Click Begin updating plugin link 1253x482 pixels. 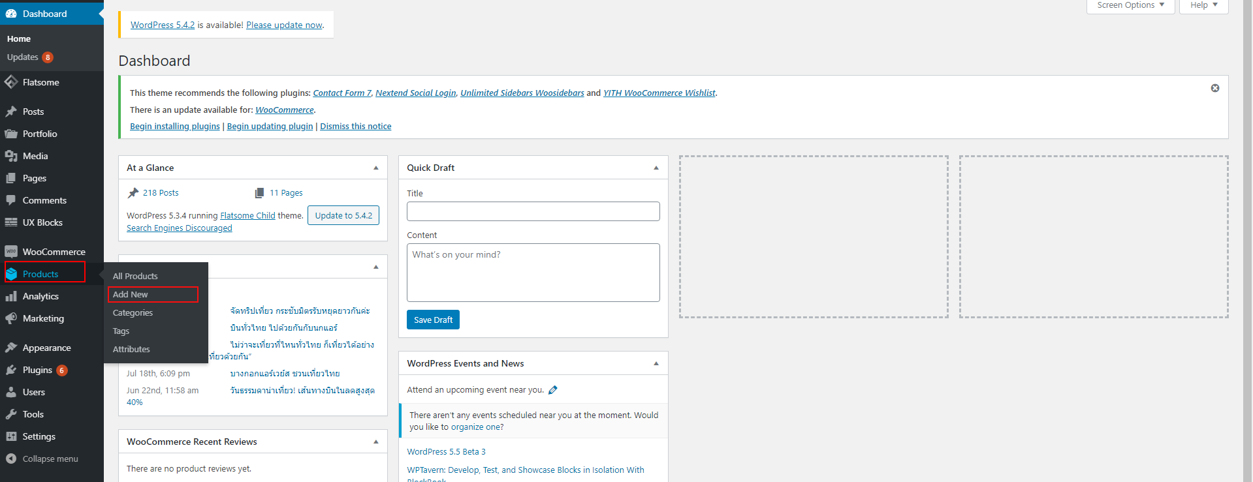click(270, 127)
